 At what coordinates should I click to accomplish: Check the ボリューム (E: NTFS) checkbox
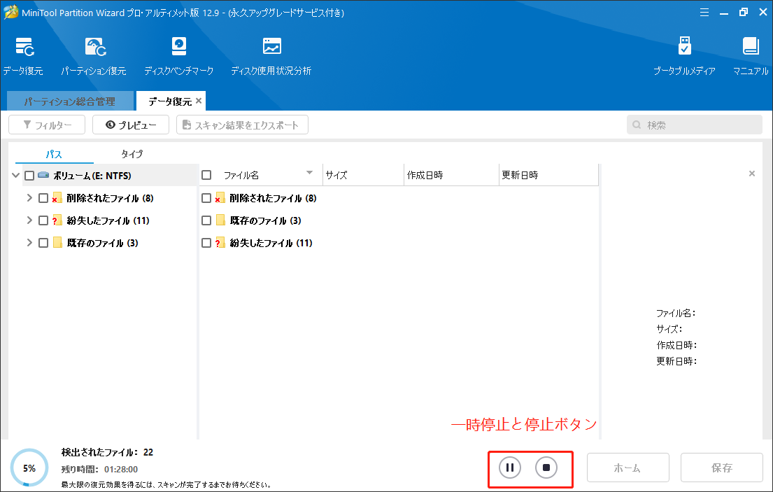coord(29,176)
